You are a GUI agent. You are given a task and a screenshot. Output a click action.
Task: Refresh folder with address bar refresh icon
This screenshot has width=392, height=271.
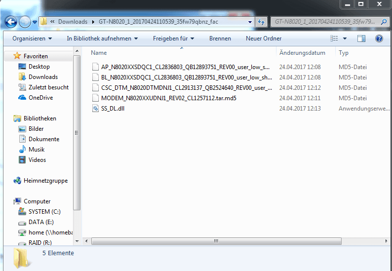261,22
